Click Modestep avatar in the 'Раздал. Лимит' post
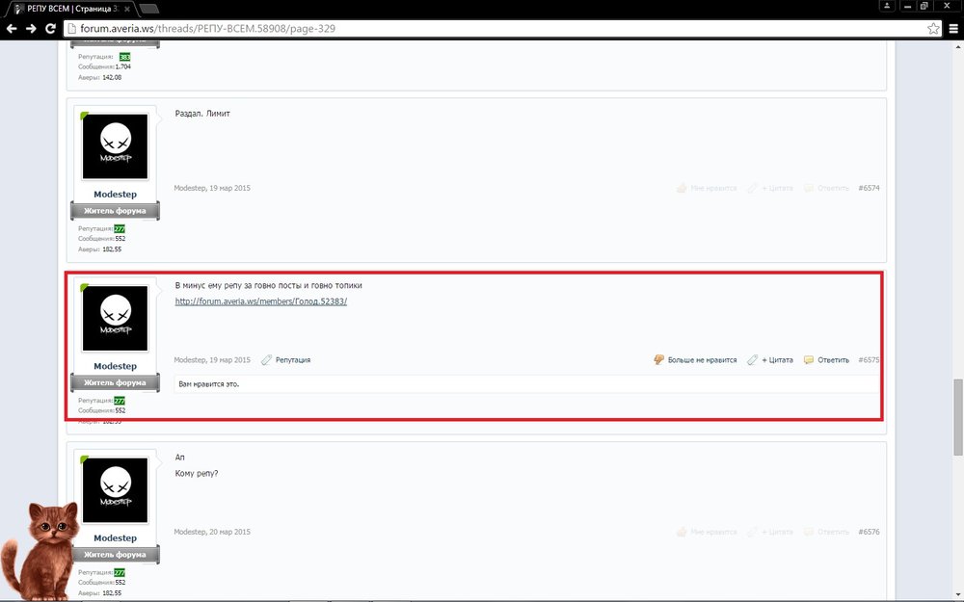Viewport: 964px width, 602px height. click(115, 146)
